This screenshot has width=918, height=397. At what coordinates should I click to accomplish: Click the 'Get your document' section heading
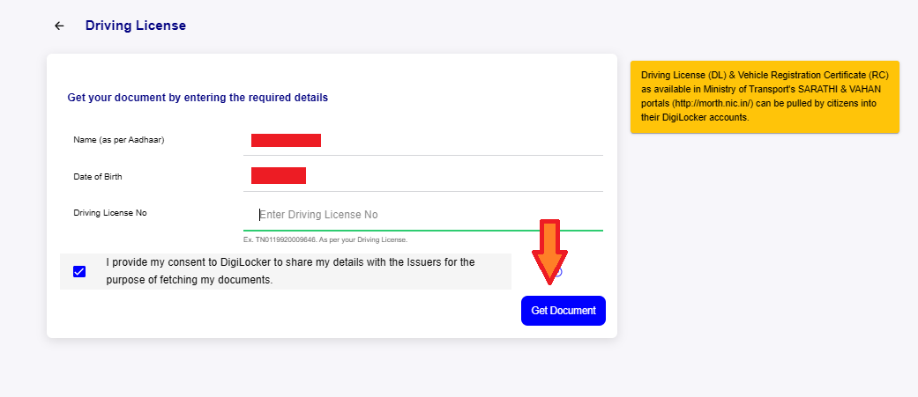[198, 98]
